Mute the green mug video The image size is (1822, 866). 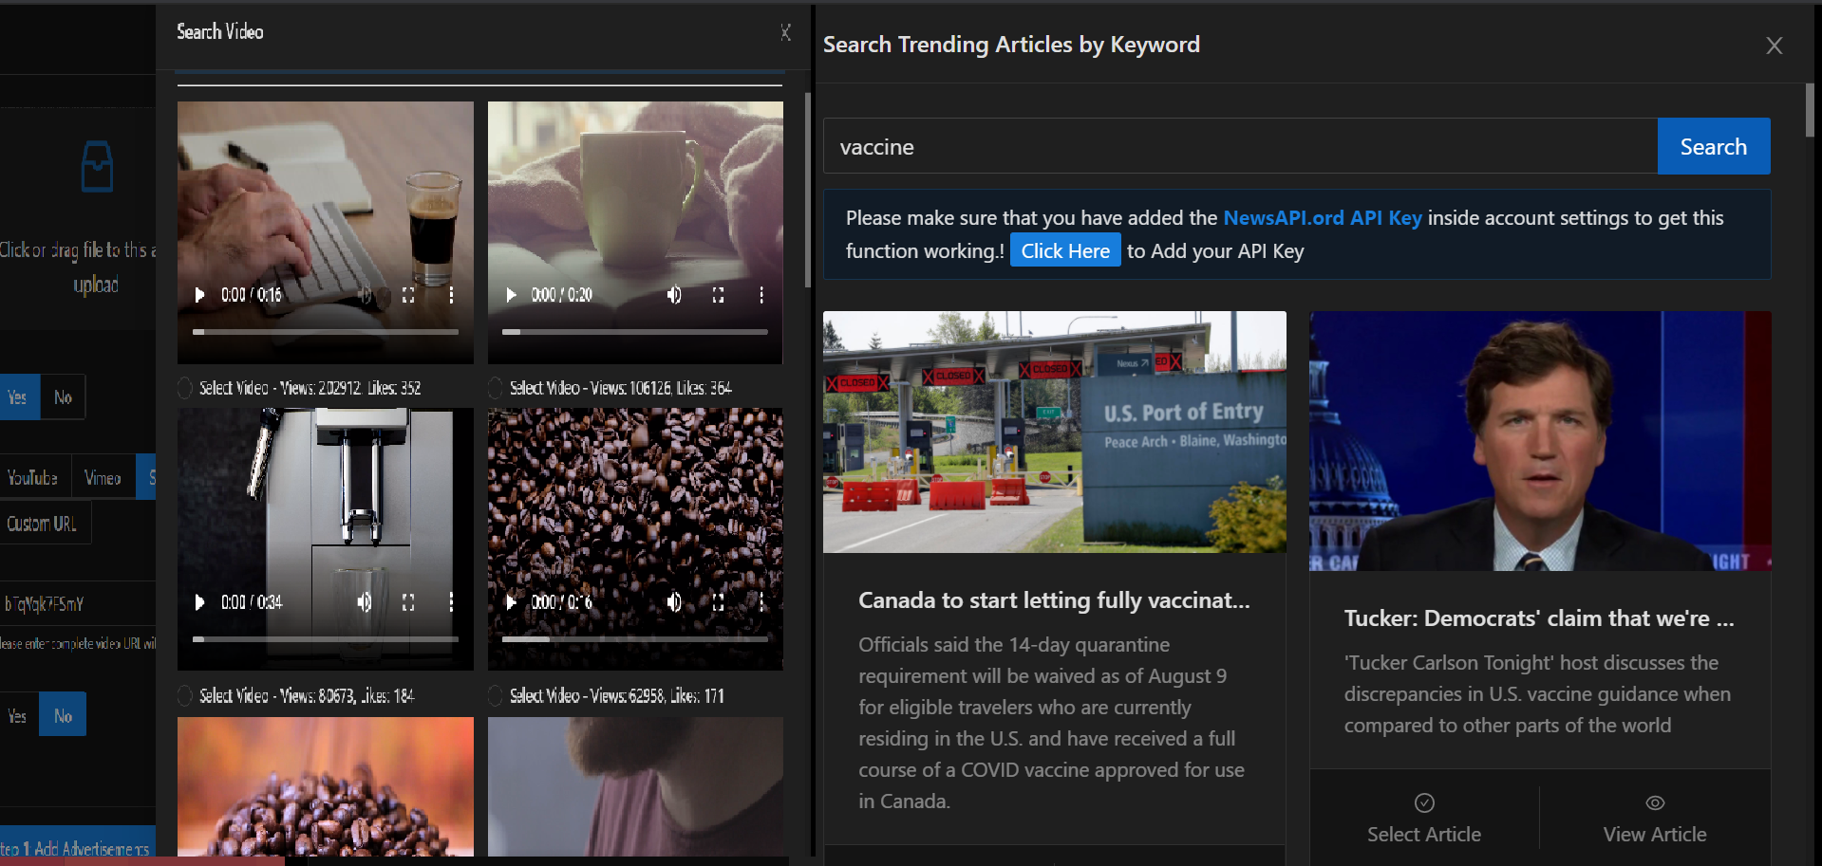(674, 295)
